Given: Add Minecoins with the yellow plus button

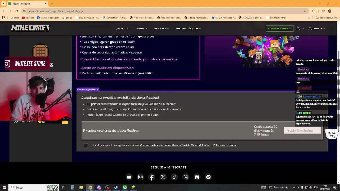Looking at the screenshot, I should pyautogui.click(x=65, y=121).
